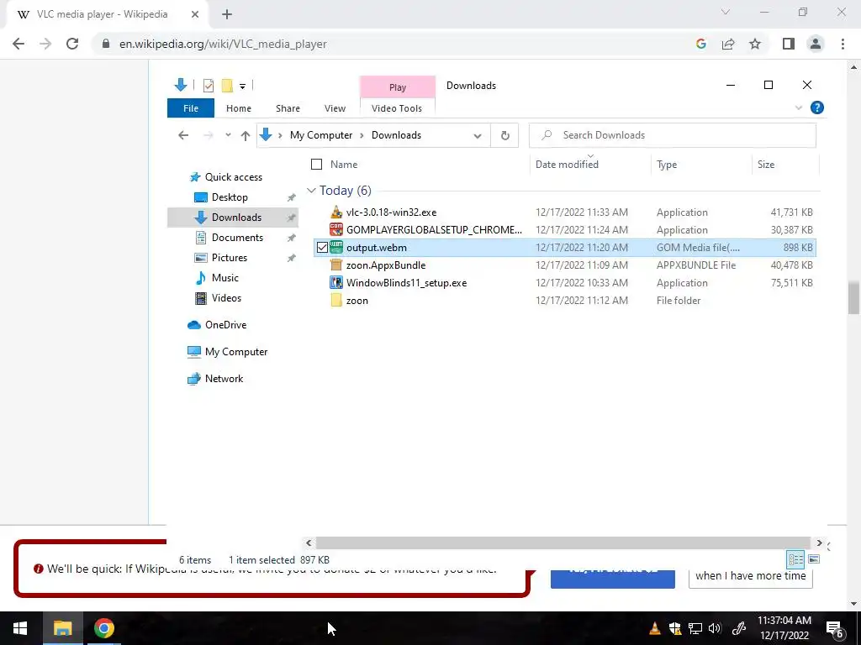
Task: Click My Computer in the address breadcrumb
Action: [x=320, y=135]
